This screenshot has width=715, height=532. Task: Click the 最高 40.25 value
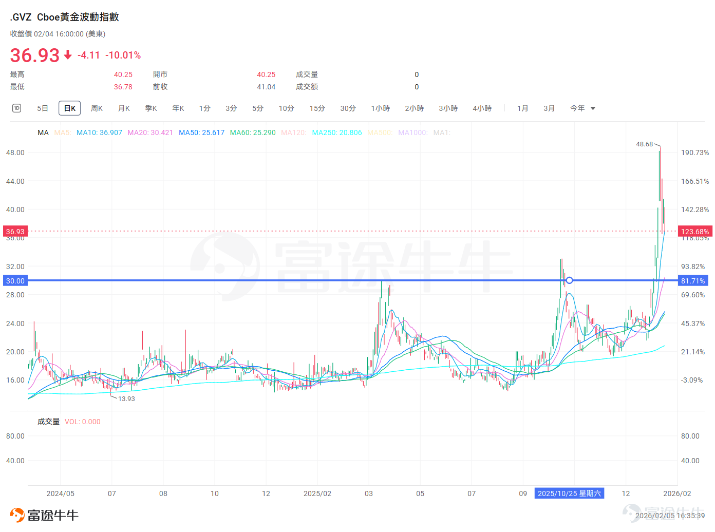123,74
